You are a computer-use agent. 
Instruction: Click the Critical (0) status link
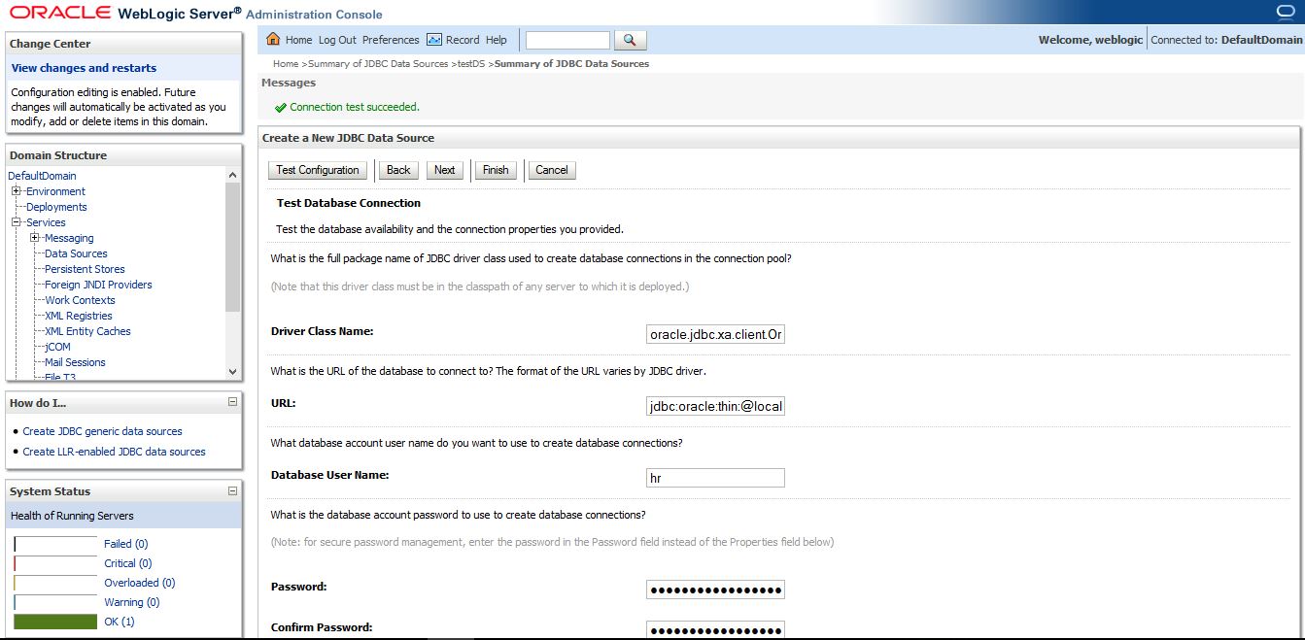[128, 563]
